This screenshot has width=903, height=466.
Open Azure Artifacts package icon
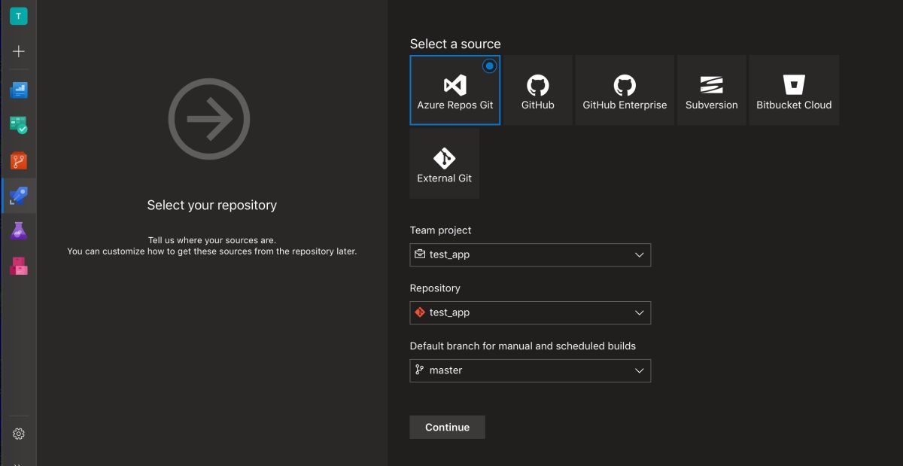pyautogui.click(x=19, y=266)
